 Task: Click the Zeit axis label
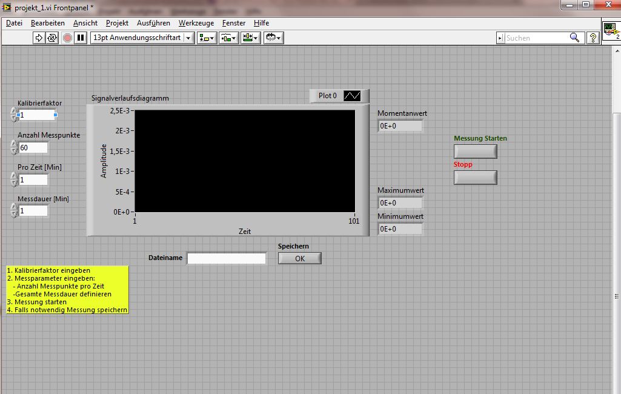click(x=244, y=231)
